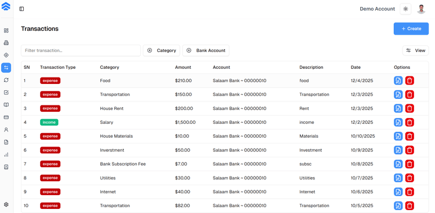435x213 pixels.
Task: Select the $1,500.00 amount cell
Action: 186,122
